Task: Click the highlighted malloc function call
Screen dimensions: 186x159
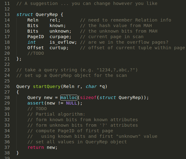Action: (x=69, y=97)
